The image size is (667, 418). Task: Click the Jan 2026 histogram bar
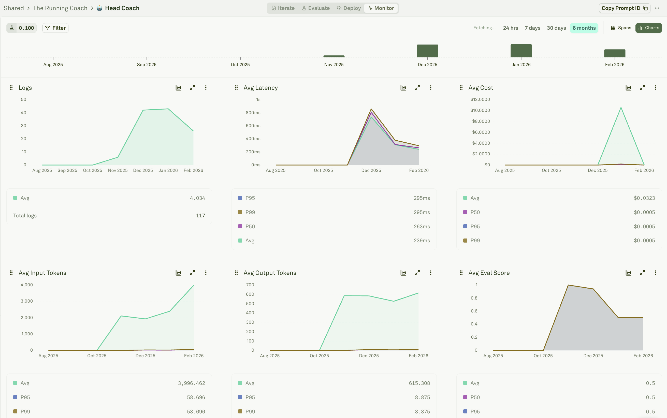[521, 51]
